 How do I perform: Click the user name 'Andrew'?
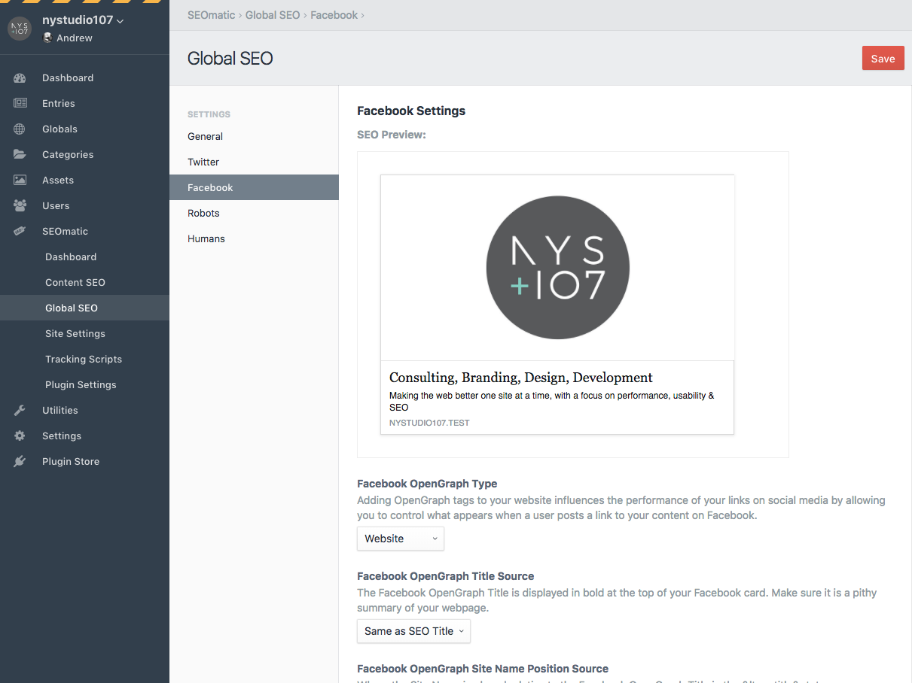[x=75, y=38]
